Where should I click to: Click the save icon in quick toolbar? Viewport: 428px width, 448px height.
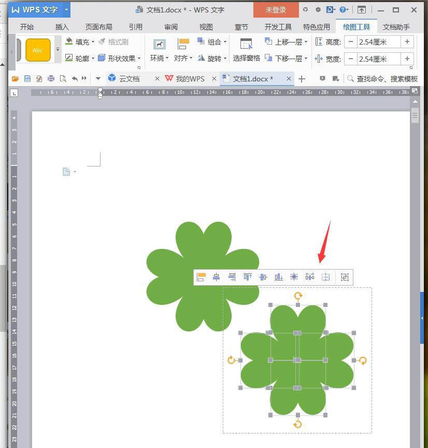(27, 79)
